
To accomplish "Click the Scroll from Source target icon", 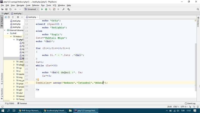I will (x=9, y=17).
